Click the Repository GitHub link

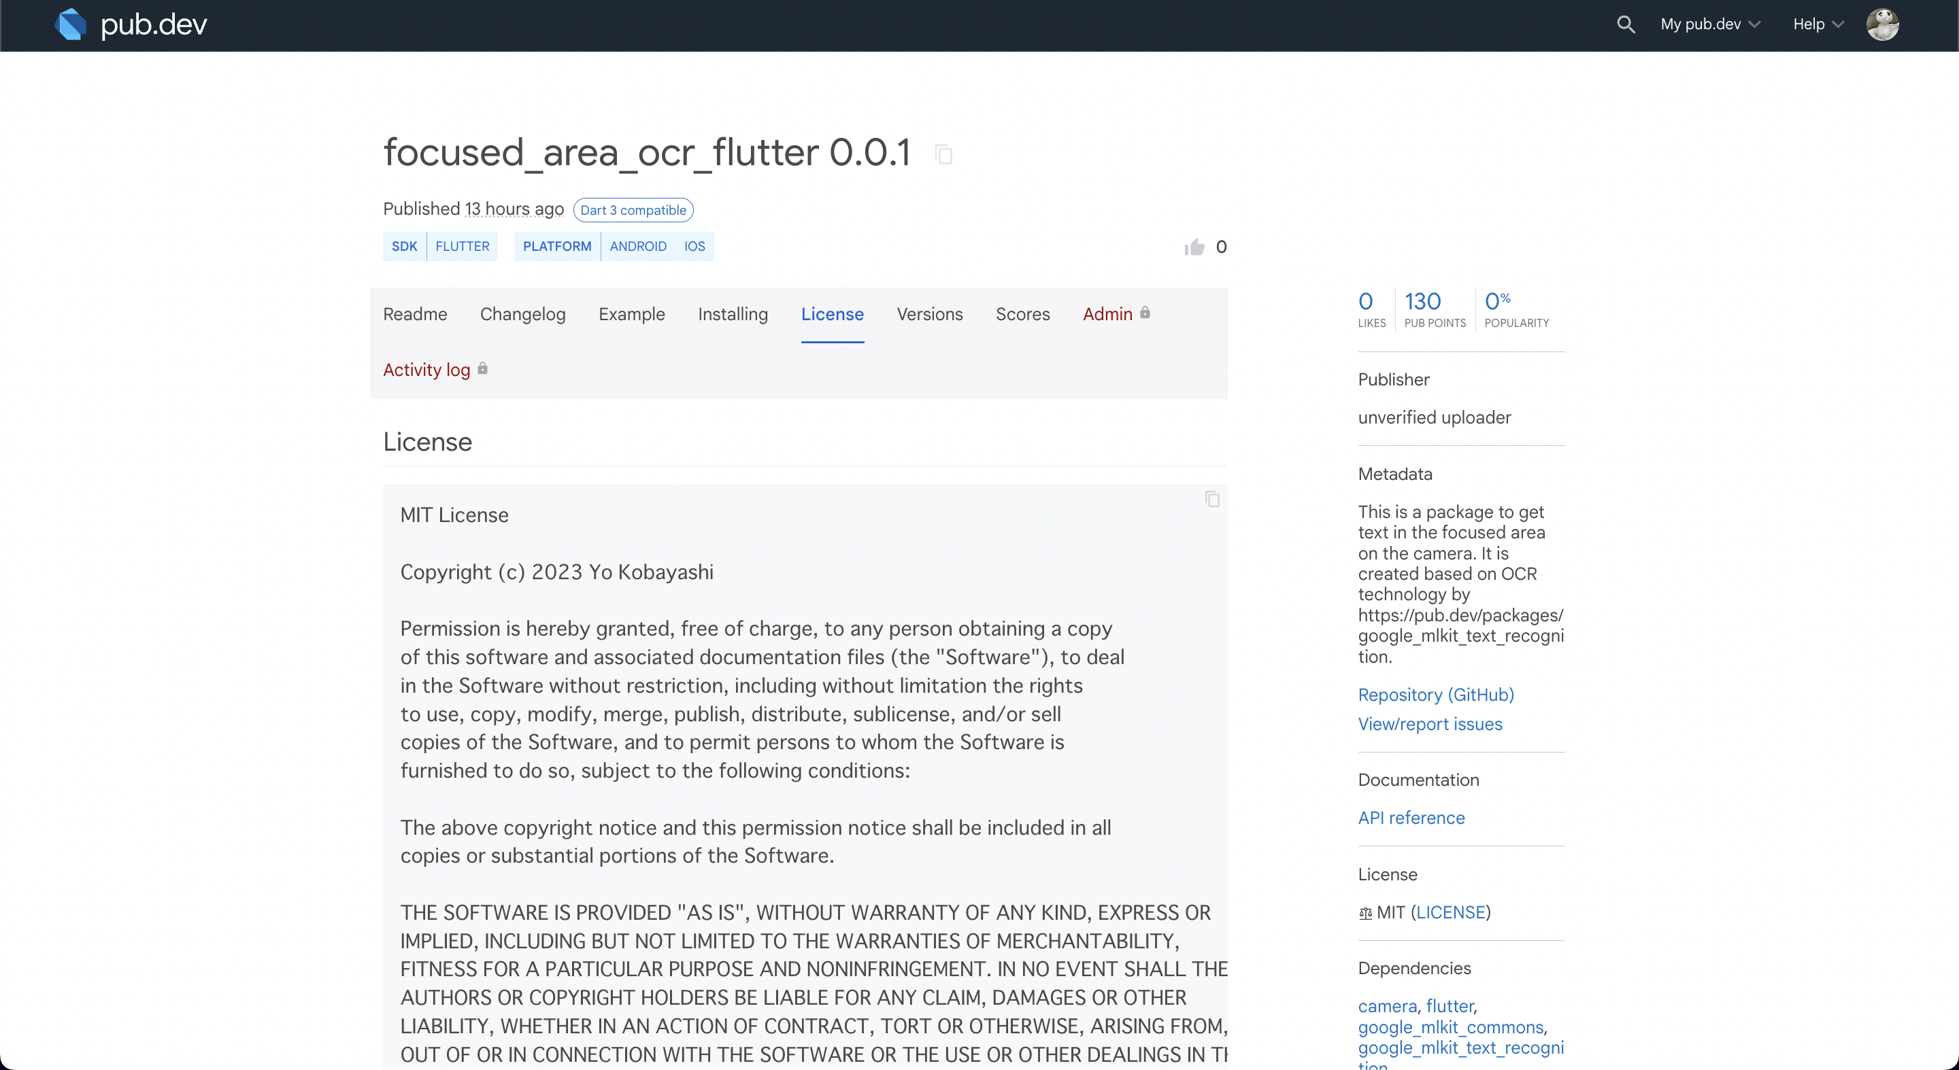click(1436, 695)
